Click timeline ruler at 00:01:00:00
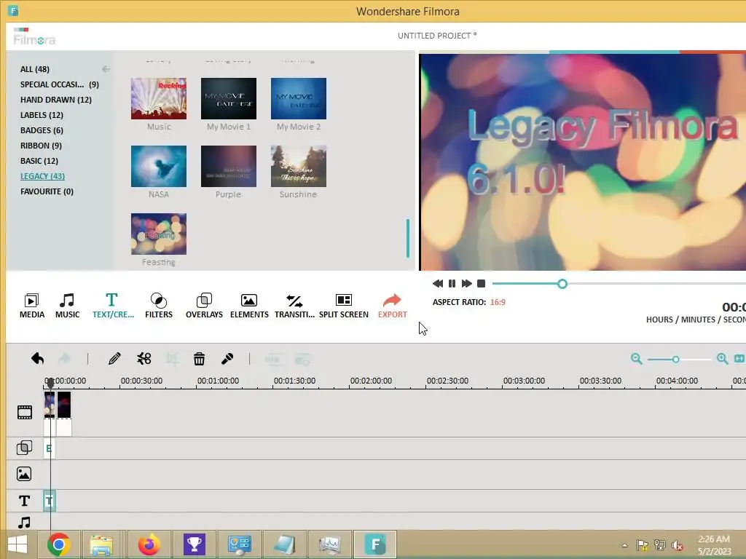The width and height of the screenshot is (746, 559). 218,381
